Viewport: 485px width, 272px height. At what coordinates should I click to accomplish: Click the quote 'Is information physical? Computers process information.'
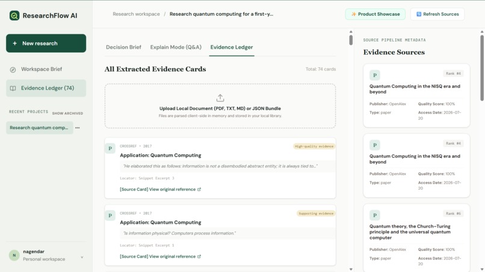(179, 234)
